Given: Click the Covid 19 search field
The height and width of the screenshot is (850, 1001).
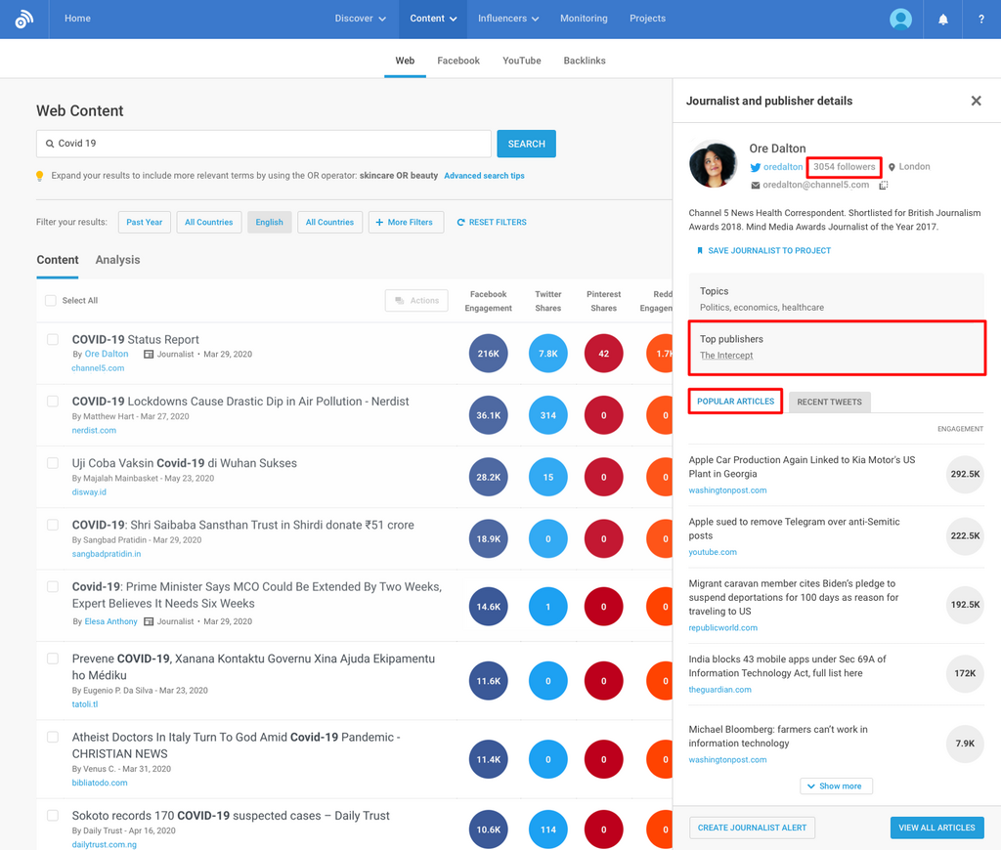Looking at the screenshot, I should pyautogui.click(x=264, y=144).
